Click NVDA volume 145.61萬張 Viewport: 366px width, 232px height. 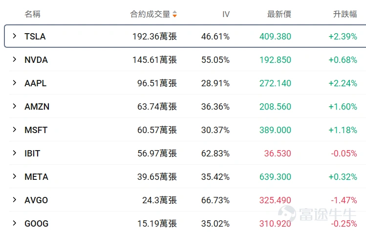point(154,60)
